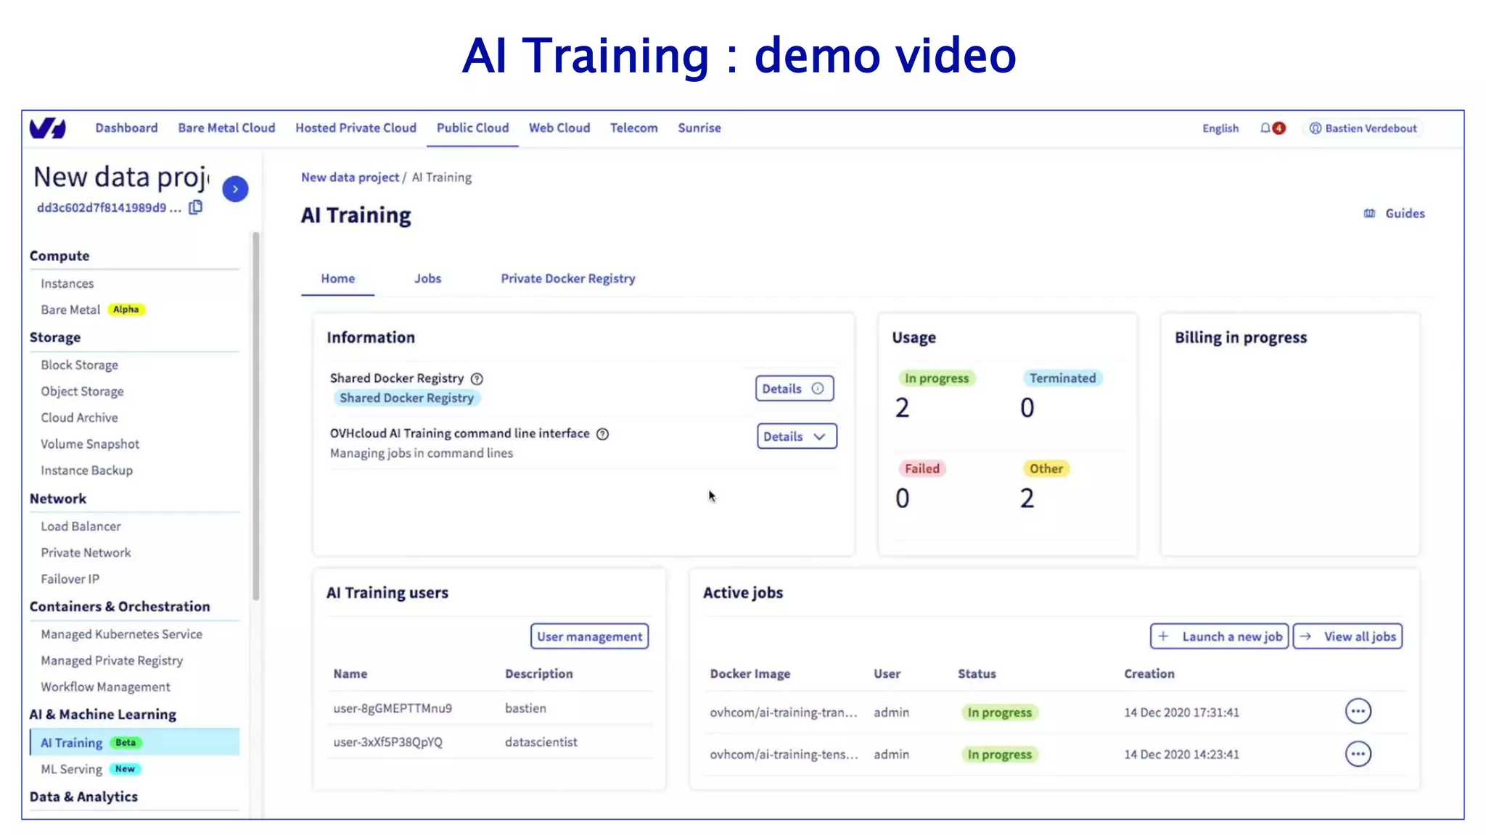Select AI Training Beta in the sidebar
Viewport: 1486px width, 835px height.
point(135,742)
